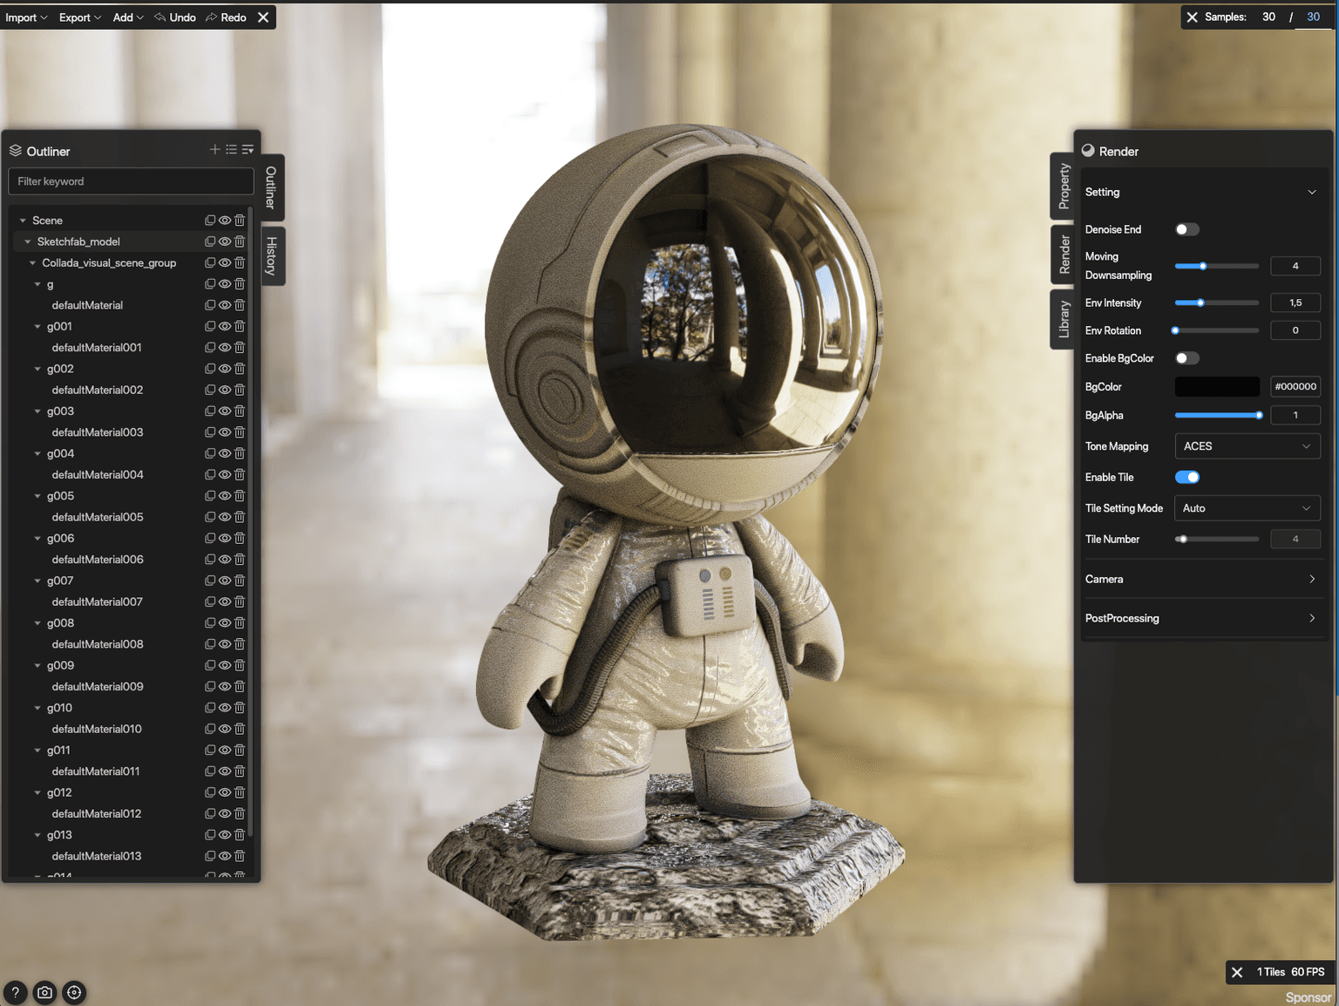1339x1006 pixels.
Task: Expand the PostProcessing section
Action: click(x=1200, y=618)
